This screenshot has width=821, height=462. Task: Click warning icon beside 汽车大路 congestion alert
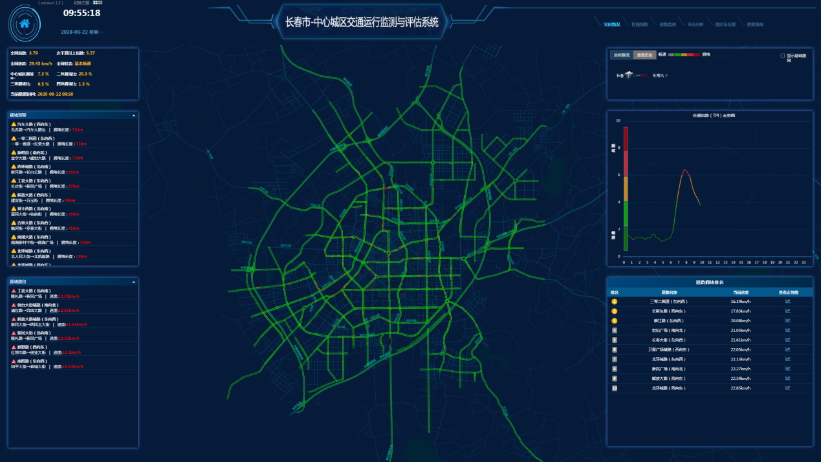[x=14, y=124]
